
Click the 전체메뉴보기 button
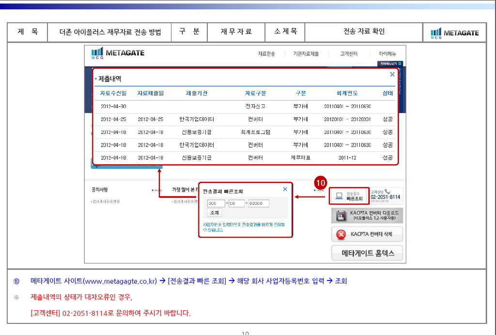click(390, 64)
